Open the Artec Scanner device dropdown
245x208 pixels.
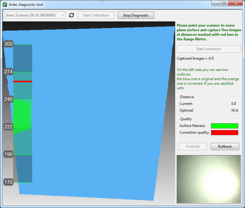coord(35,15)
